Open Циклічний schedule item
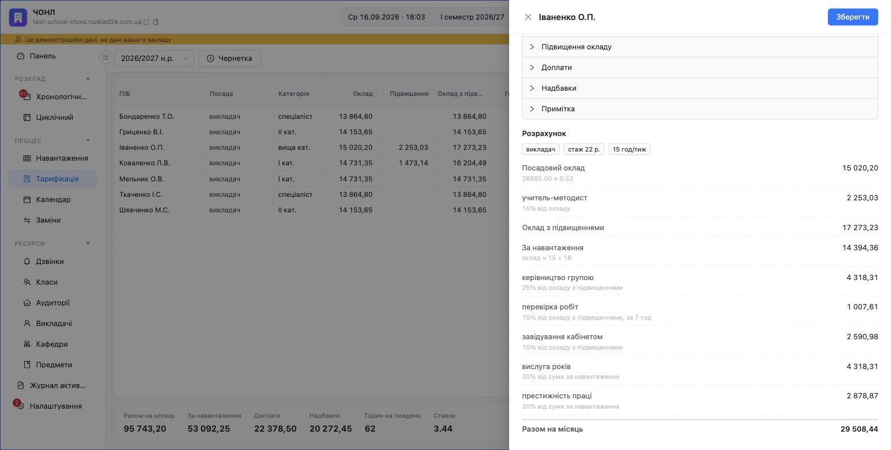The image size is (891, 450). point(53,117)
